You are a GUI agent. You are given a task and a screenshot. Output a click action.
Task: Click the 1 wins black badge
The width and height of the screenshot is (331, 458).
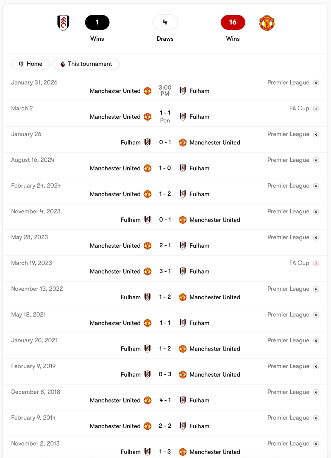(97, 23)
